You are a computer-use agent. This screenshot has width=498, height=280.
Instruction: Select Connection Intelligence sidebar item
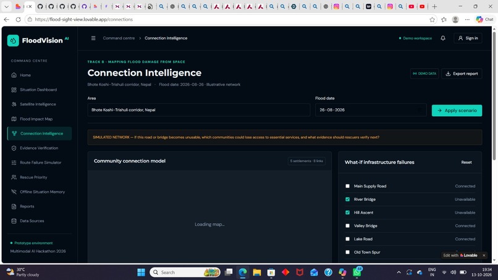40,134
